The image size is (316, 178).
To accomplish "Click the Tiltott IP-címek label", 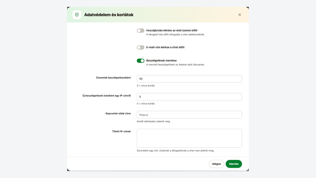I will [x=122, y=131].
